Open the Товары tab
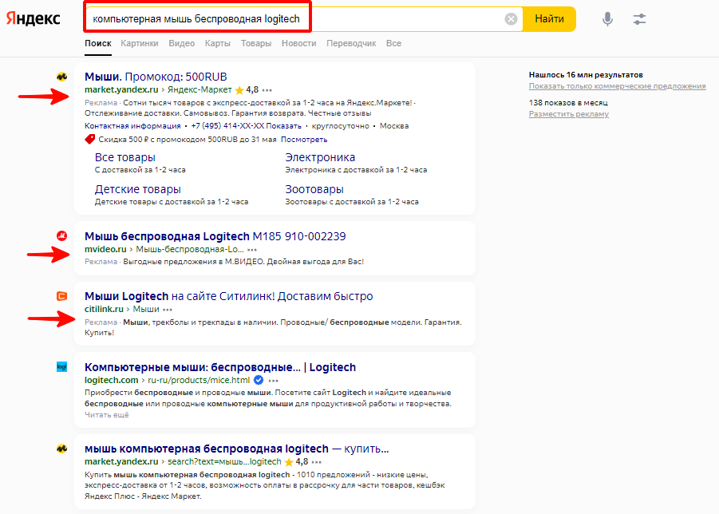The image size is (719, 514). (x=256, y=43)
